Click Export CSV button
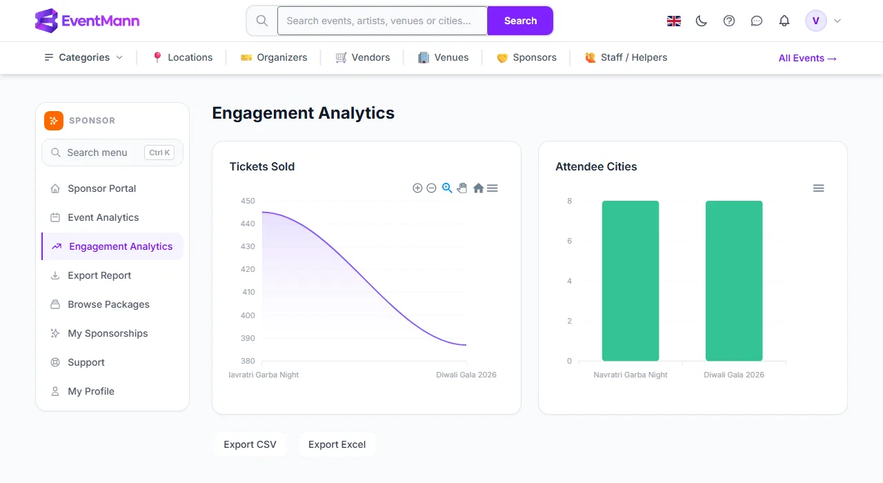Image resolution: width=883 pixels, height=483 pixels. pyautogui.click(x=250, y=444)
